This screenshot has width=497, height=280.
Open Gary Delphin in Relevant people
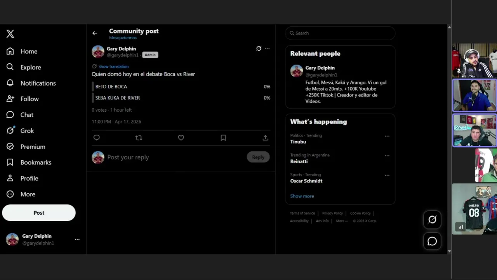(x=320, y=68)
